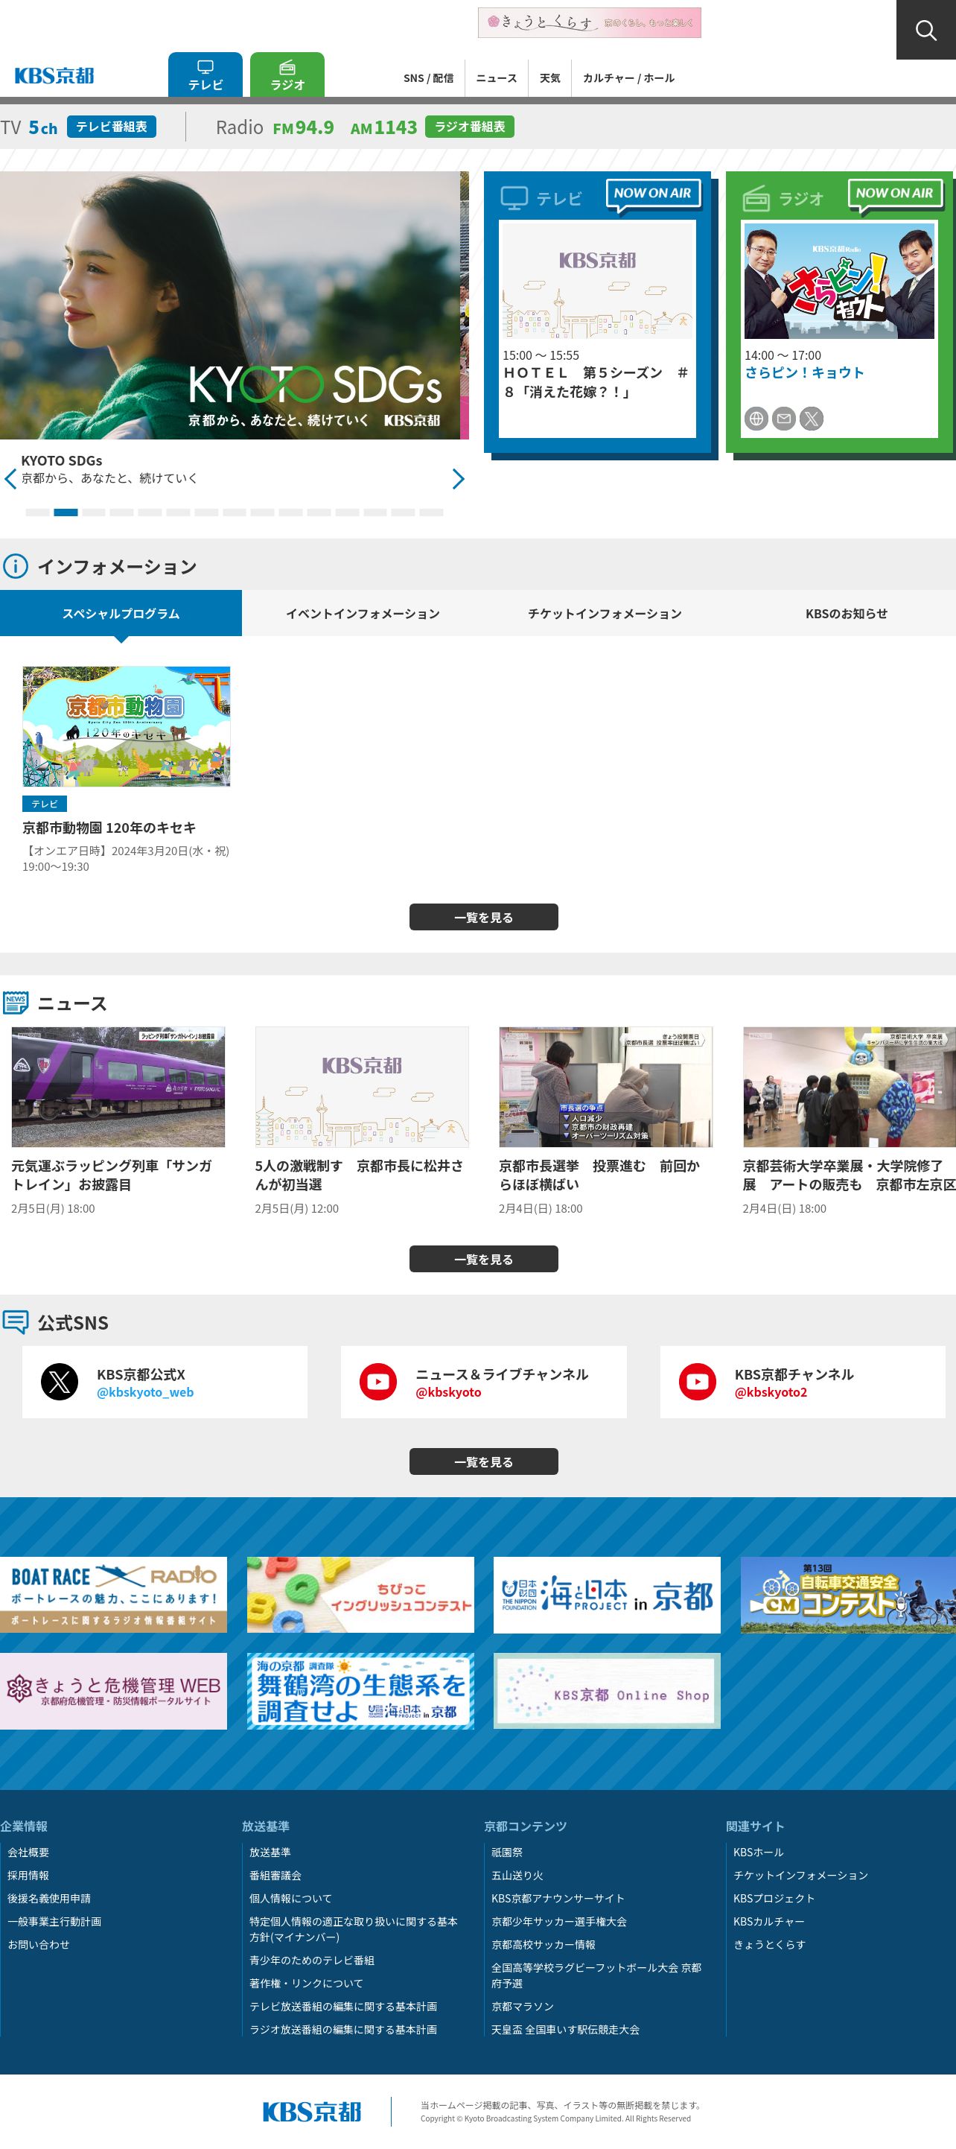
Task: Click YouTube icon for KBS京都チャンネル
Action: click(x=698, y=1382)
